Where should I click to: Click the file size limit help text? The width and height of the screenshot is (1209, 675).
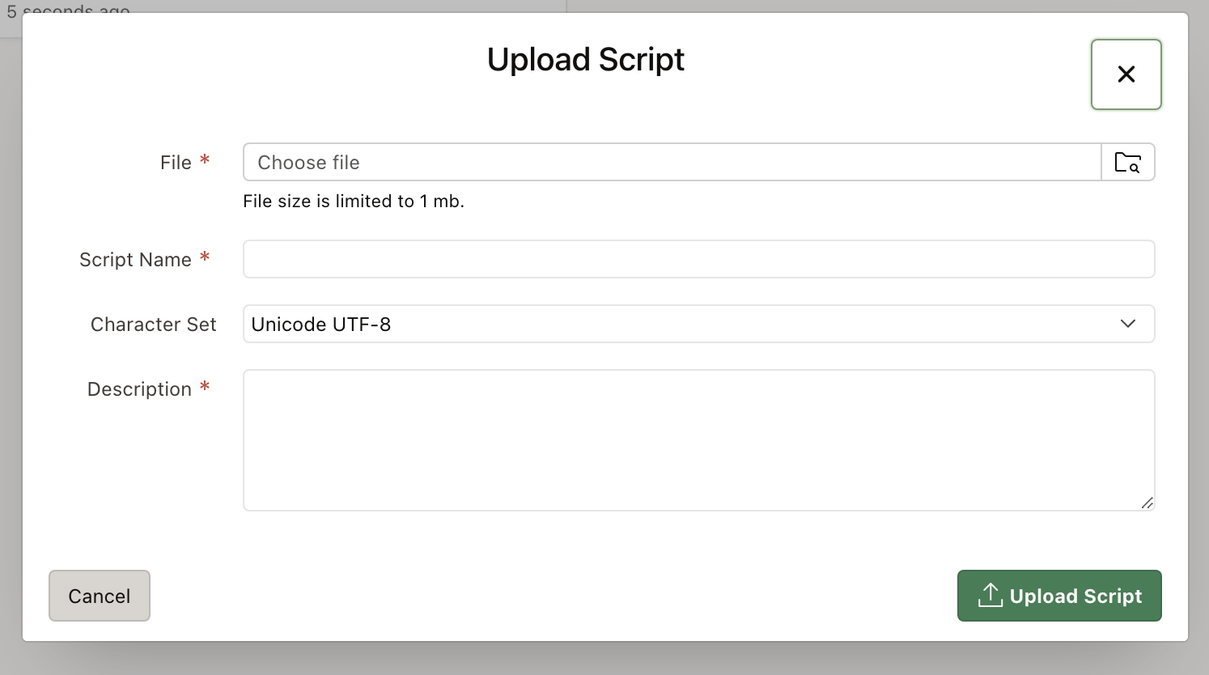click(x=354, y=202)
